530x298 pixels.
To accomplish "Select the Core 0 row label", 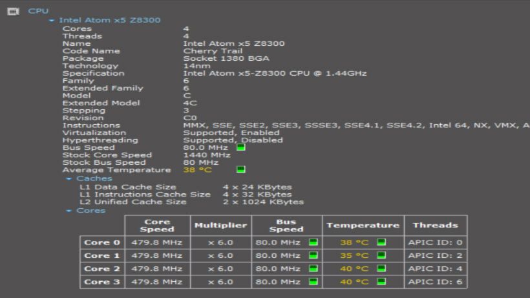I will click(x=102, y=243).
